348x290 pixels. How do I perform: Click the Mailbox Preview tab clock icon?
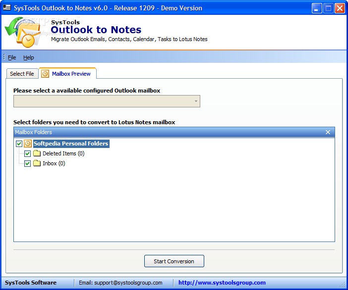pos(45,74)
